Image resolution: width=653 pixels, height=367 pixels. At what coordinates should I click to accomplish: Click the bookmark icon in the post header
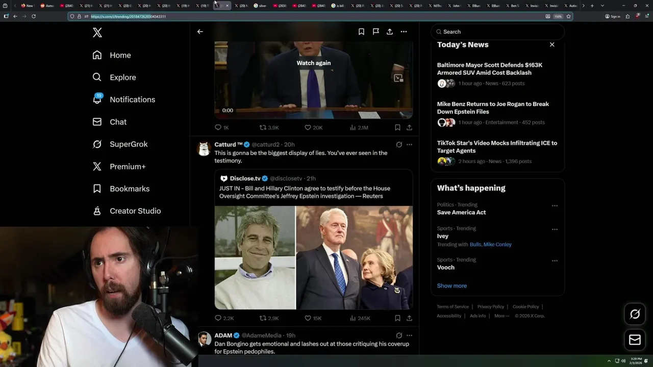[x=361, y=32]
